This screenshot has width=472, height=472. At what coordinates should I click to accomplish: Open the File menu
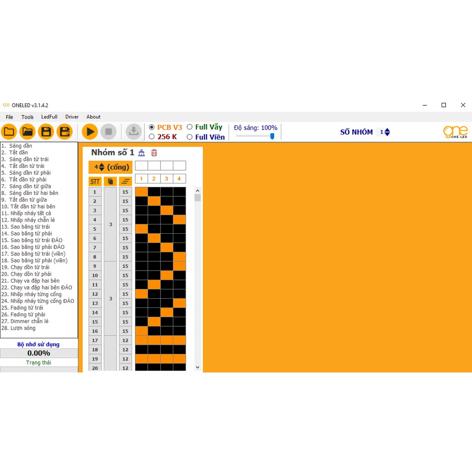[x=9, y=117]
